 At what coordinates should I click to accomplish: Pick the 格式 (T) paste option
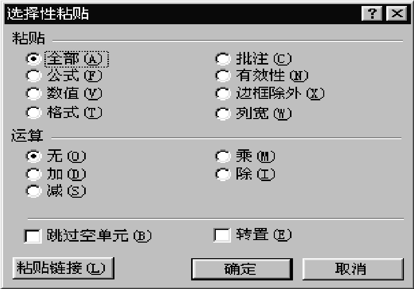(34, 113)
